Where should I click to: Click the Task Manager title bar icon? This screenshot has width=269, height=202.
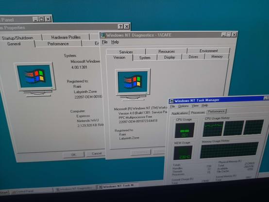point(171,101)
